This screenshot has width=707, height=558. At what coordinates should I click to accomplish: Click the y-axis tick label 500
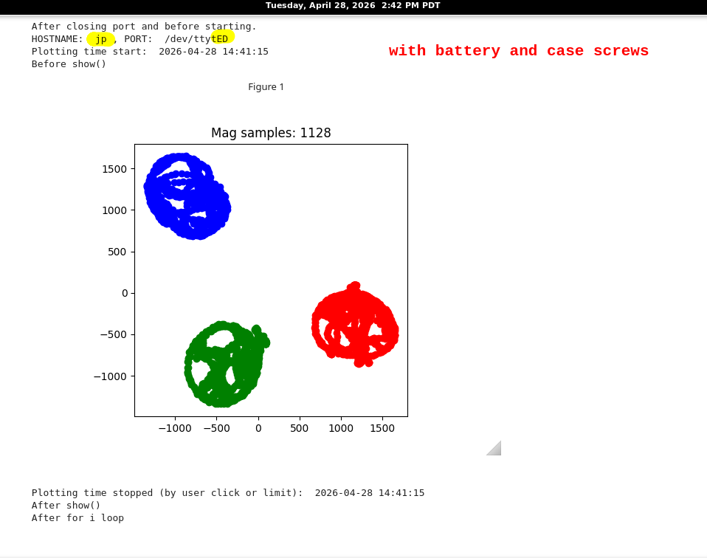click(x=117, y=252)
